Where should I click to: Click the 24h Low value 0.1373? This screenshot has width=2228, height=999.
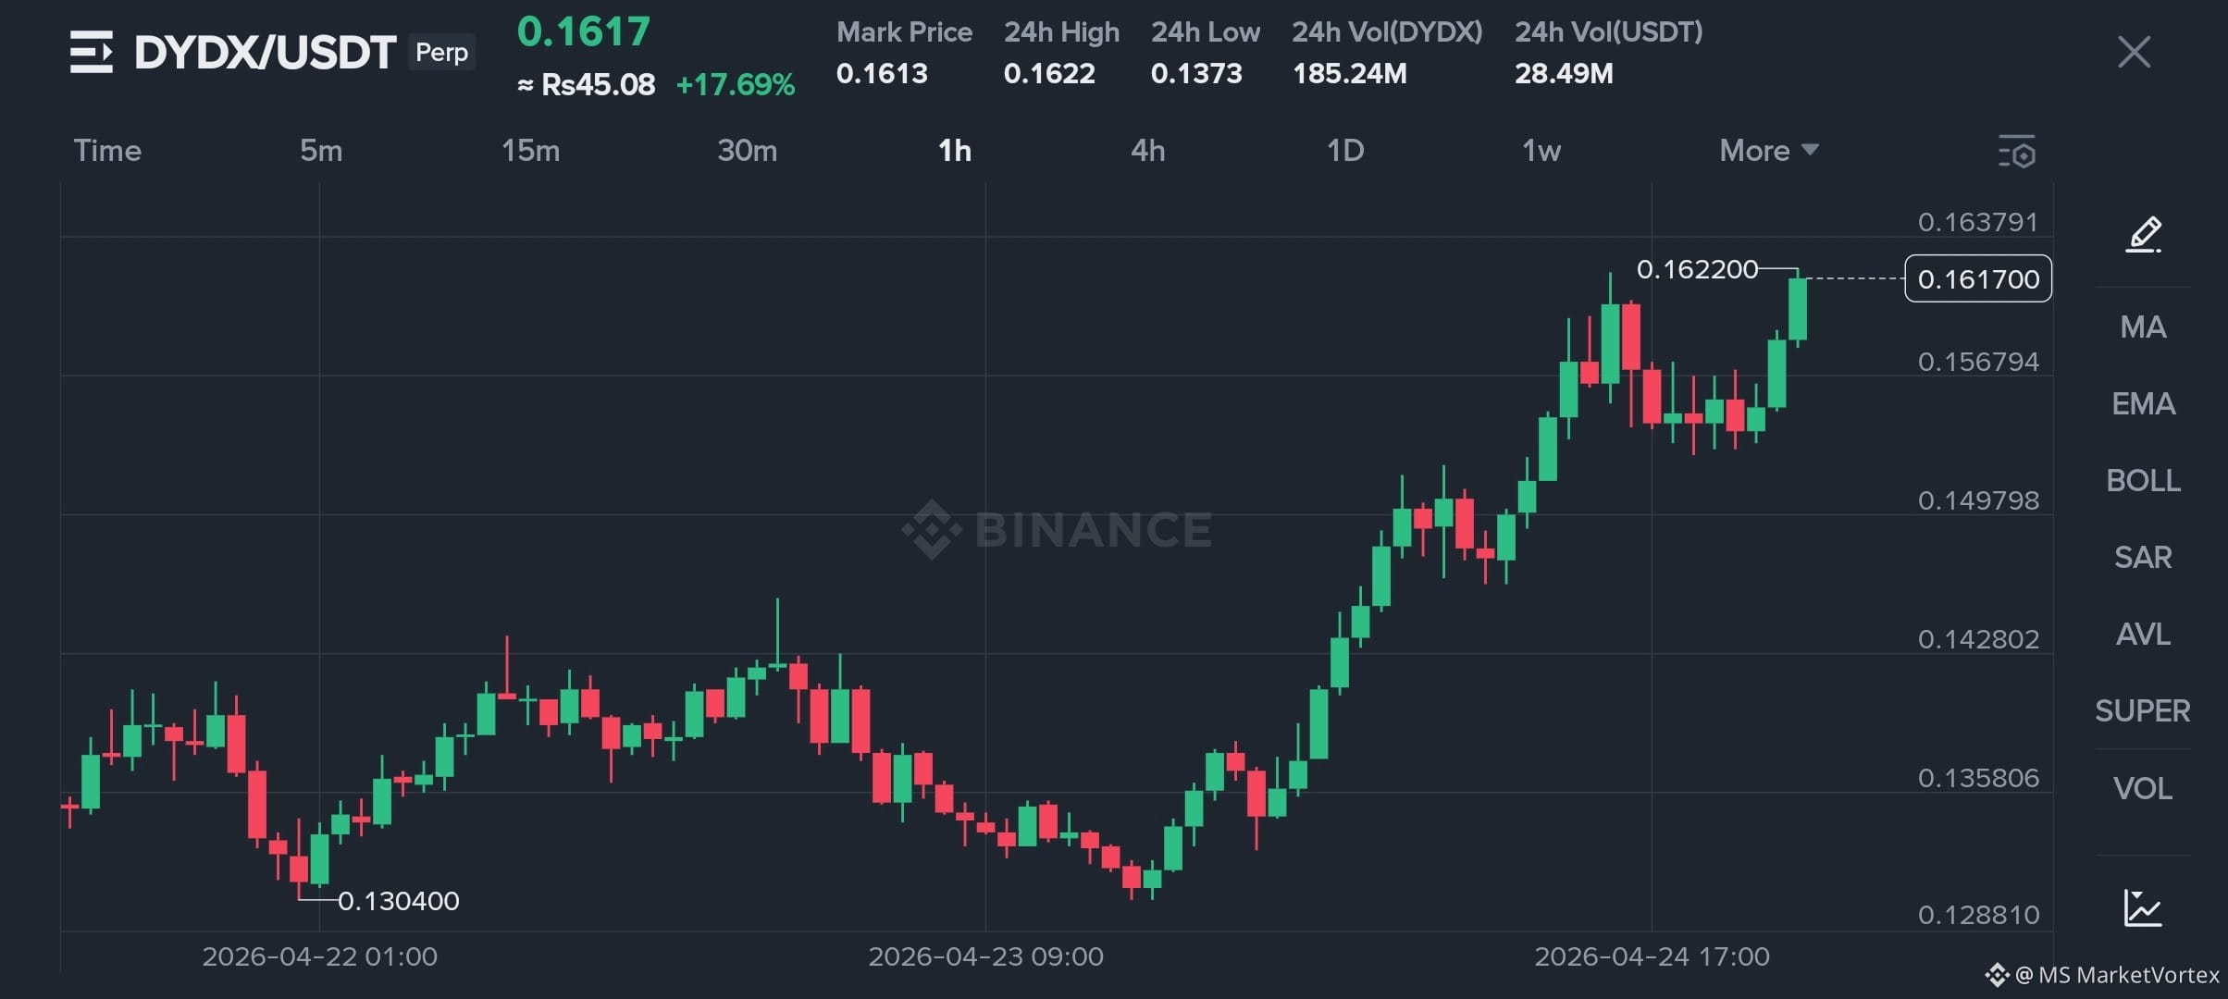pos(1196,73)
